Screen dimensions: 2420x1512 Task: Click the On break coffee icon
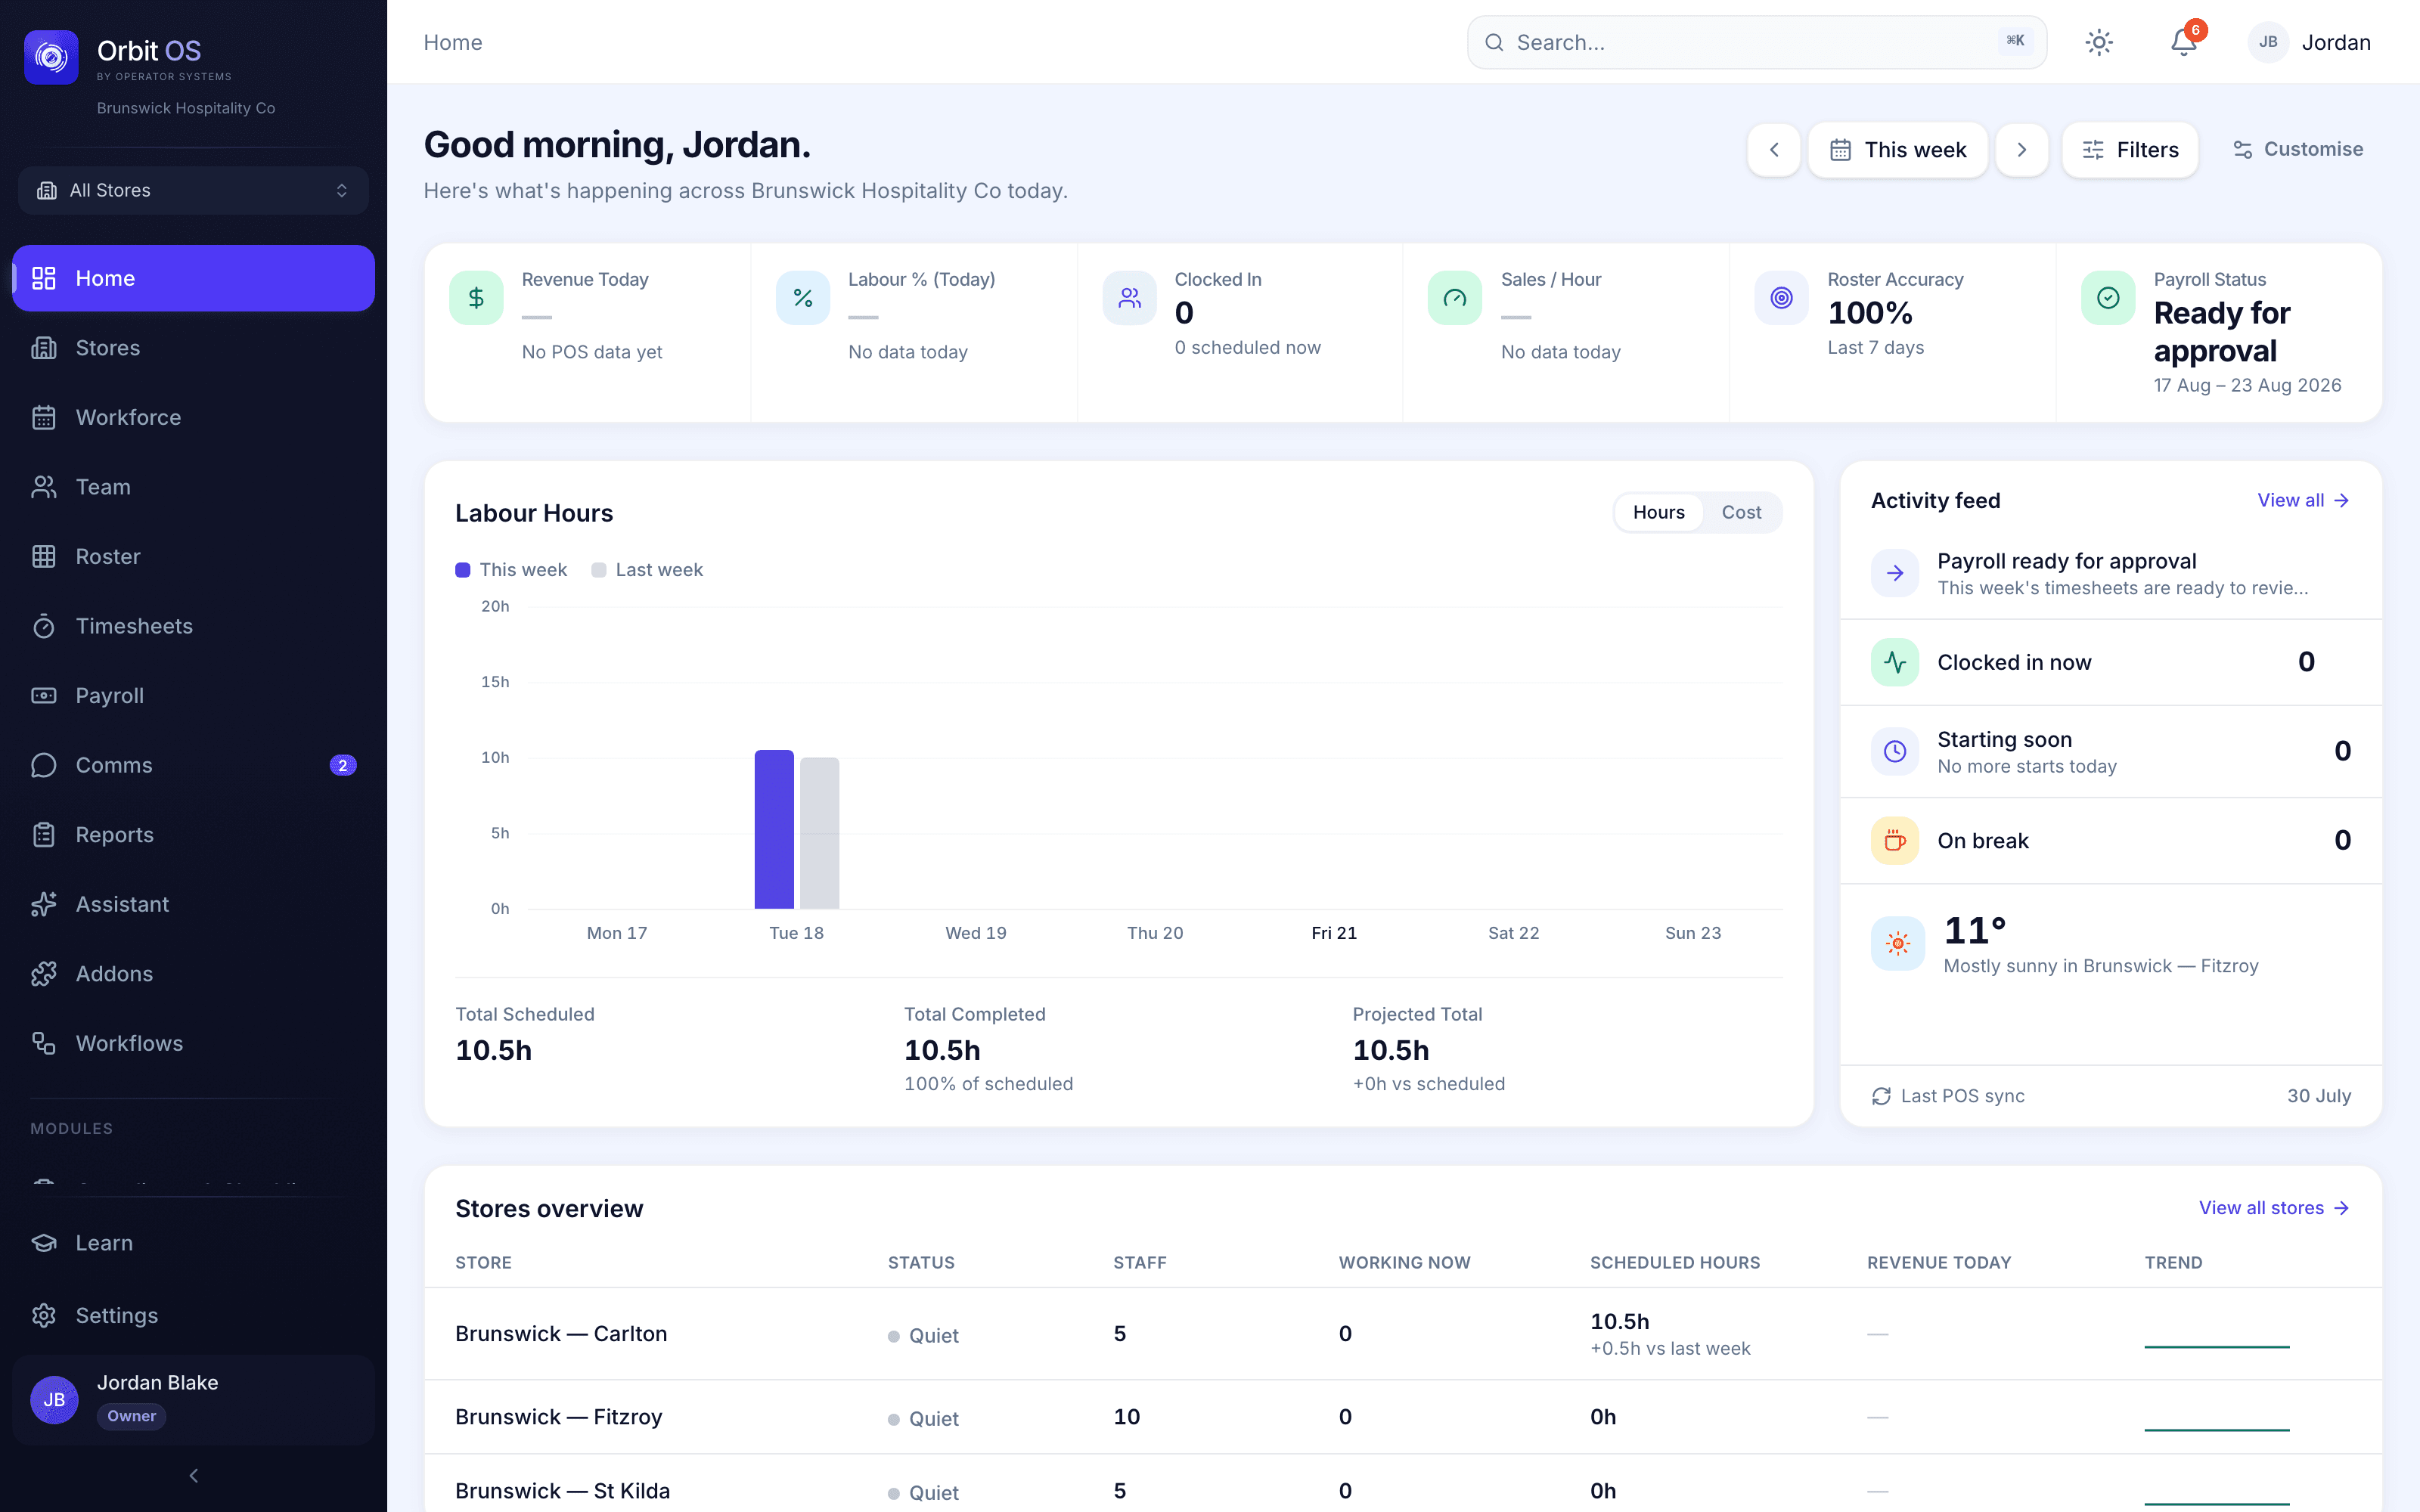point(1895,840)
